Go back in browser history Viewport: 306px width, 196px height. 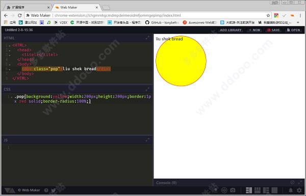(6, 15)
